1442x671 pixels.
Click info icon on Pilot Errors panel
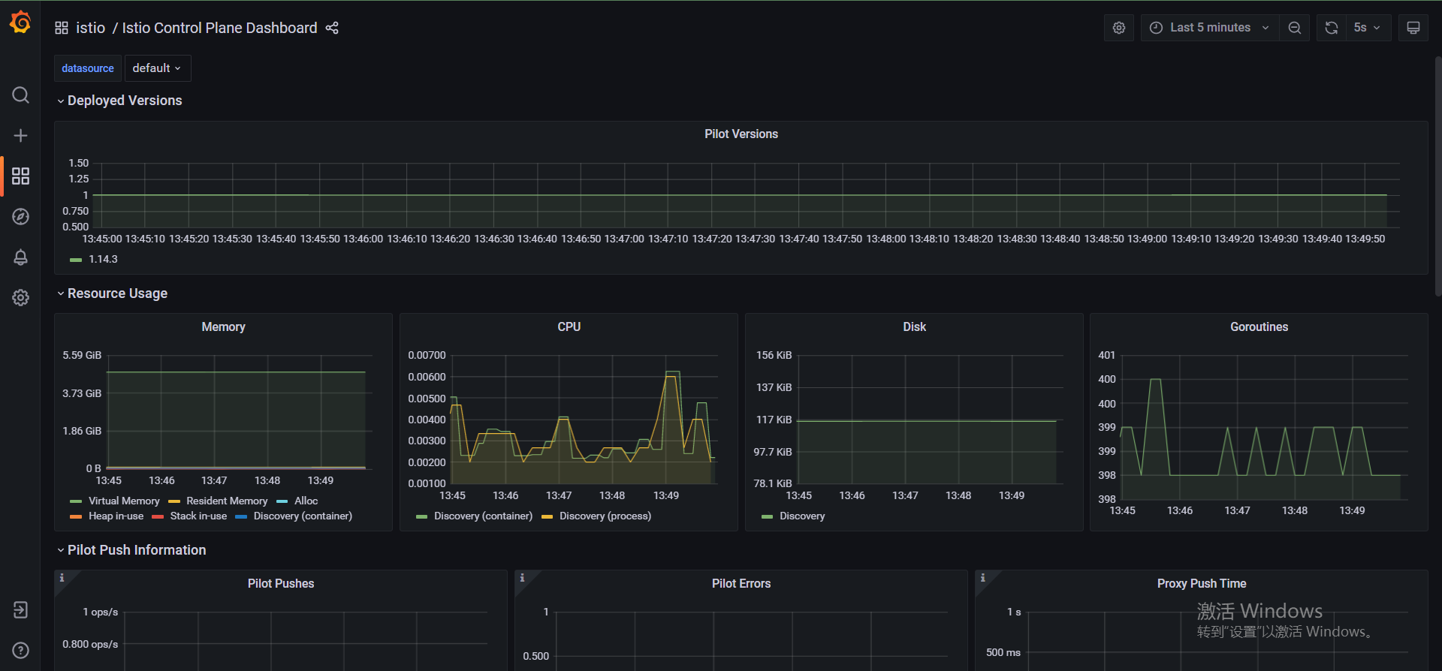tap(522, 578)
